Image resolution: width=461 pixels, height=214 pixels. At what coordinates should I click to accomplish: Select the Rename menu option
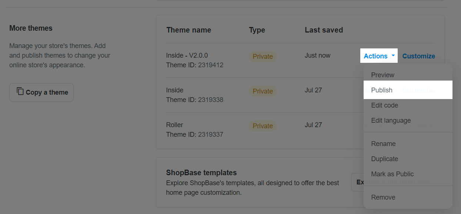click(x=383, y=144)
